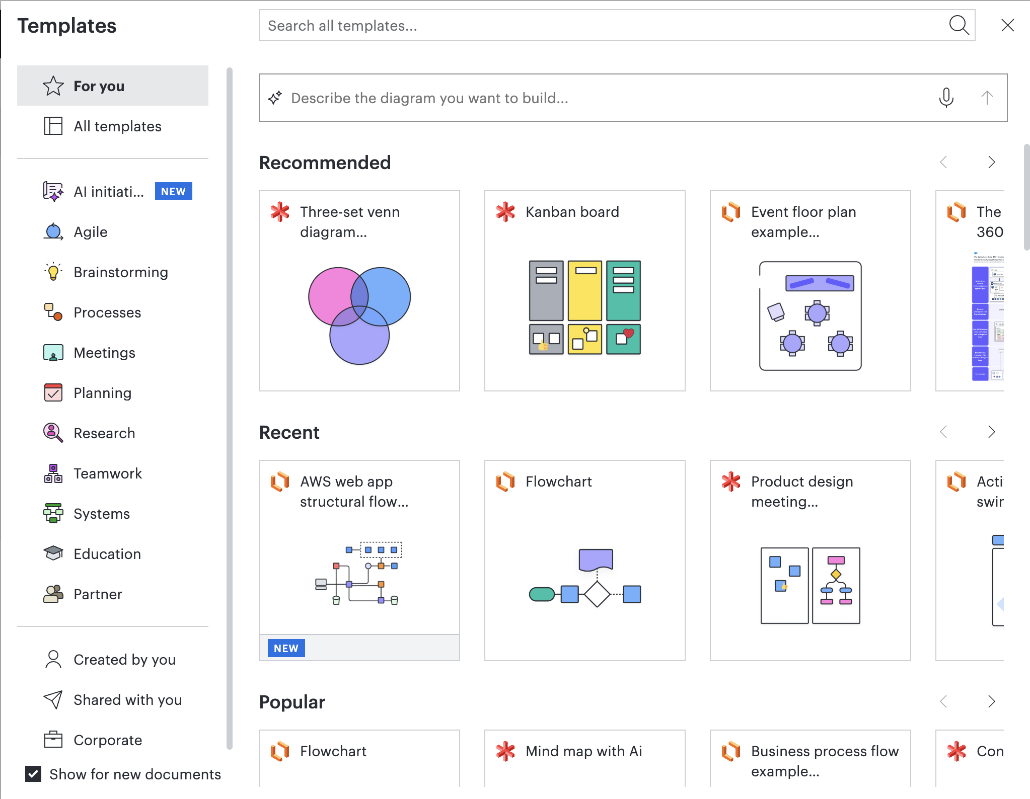Advance Recent templates with right chevron
The height and width of the screenshot is (799, 1030).
[991, 432]
